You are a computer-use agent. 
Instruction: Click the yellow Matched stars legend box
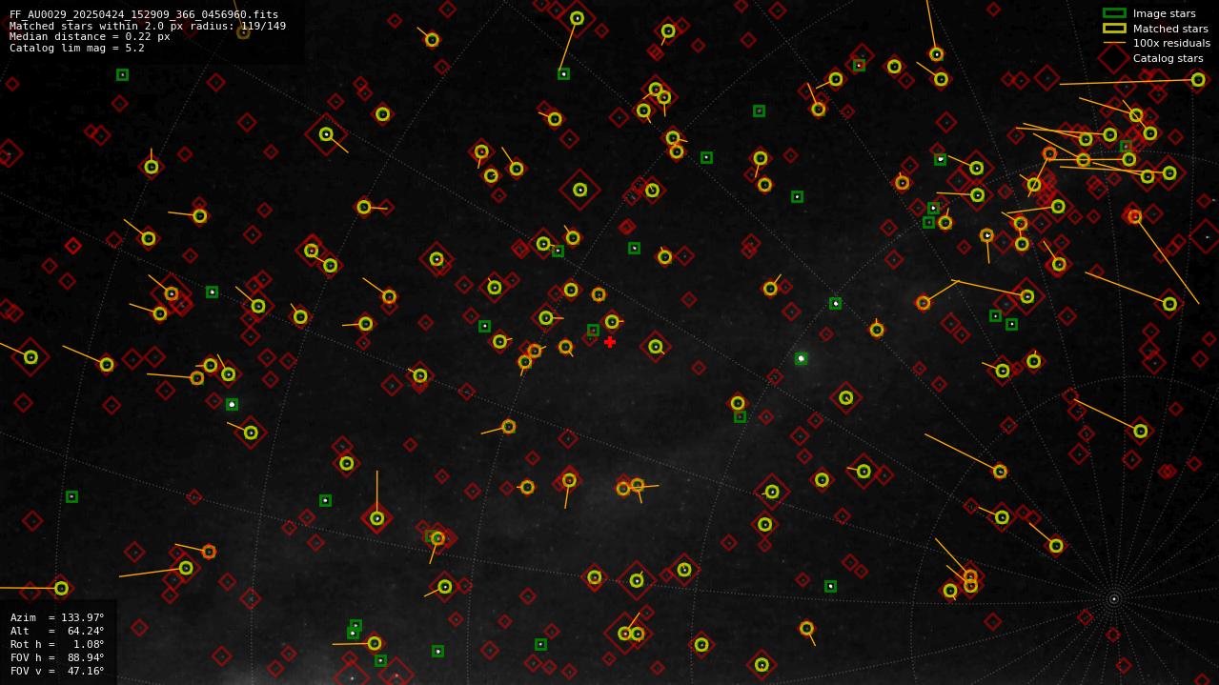tap(1114, 29)
